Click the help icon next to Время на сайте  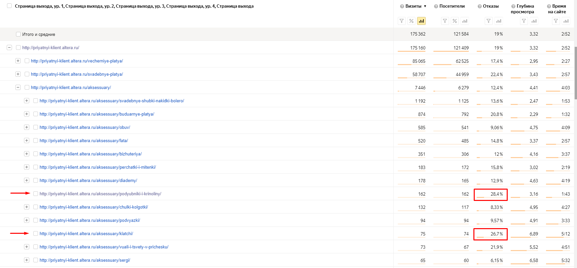549,6
